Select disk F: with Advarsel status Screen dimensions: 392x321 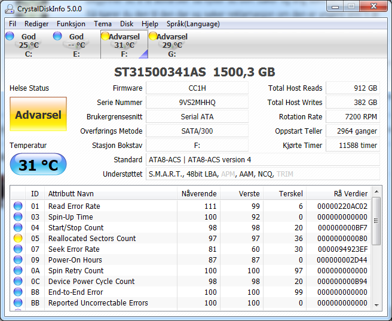[x=124, y=45]
